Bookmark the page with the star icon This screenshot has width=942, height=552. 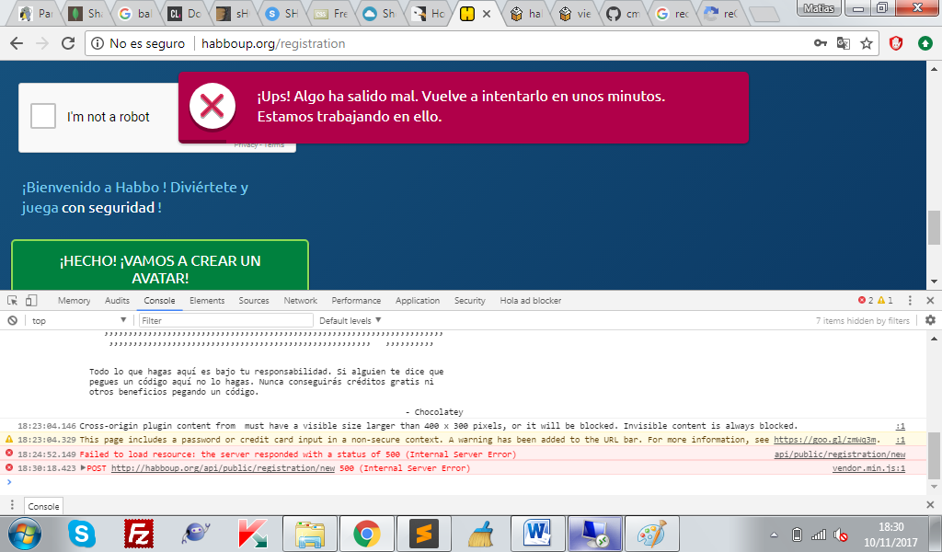pos(865,42)
